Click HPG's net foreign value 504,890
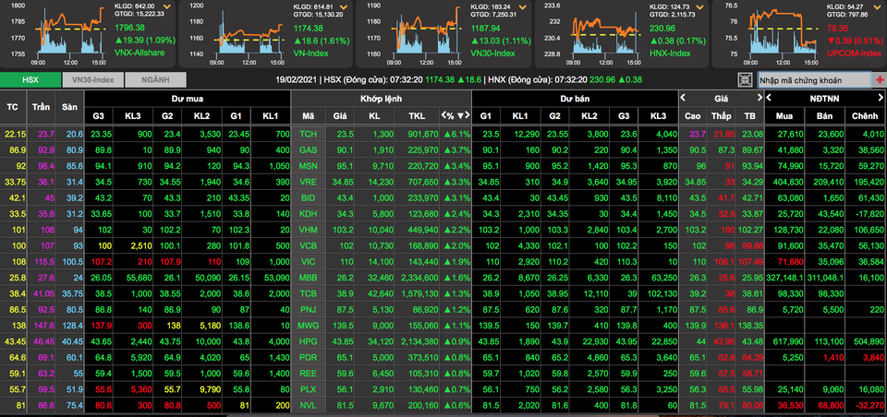Image resolution: width=887 pixels, height=417 pixels. 866,342
